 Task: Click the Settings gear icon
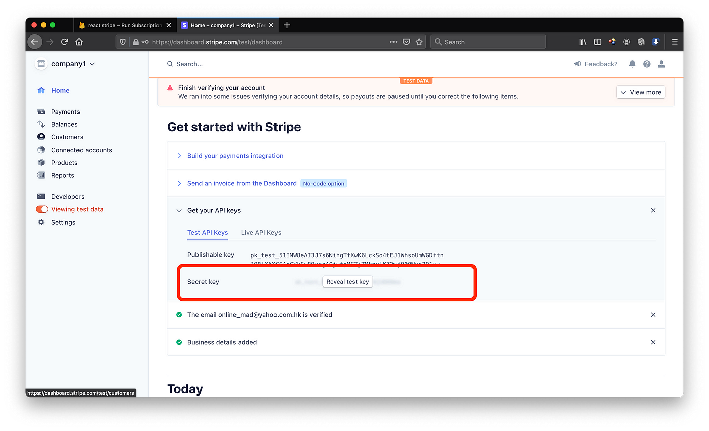[x=41, y=222]
